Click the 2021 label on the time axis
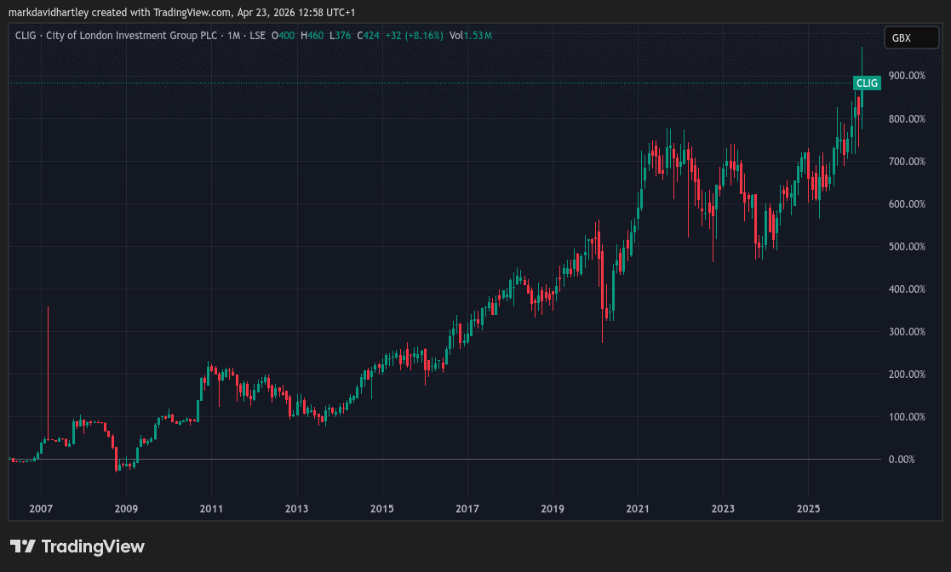The height and width of the screenshot is (572, 951). 638,508
